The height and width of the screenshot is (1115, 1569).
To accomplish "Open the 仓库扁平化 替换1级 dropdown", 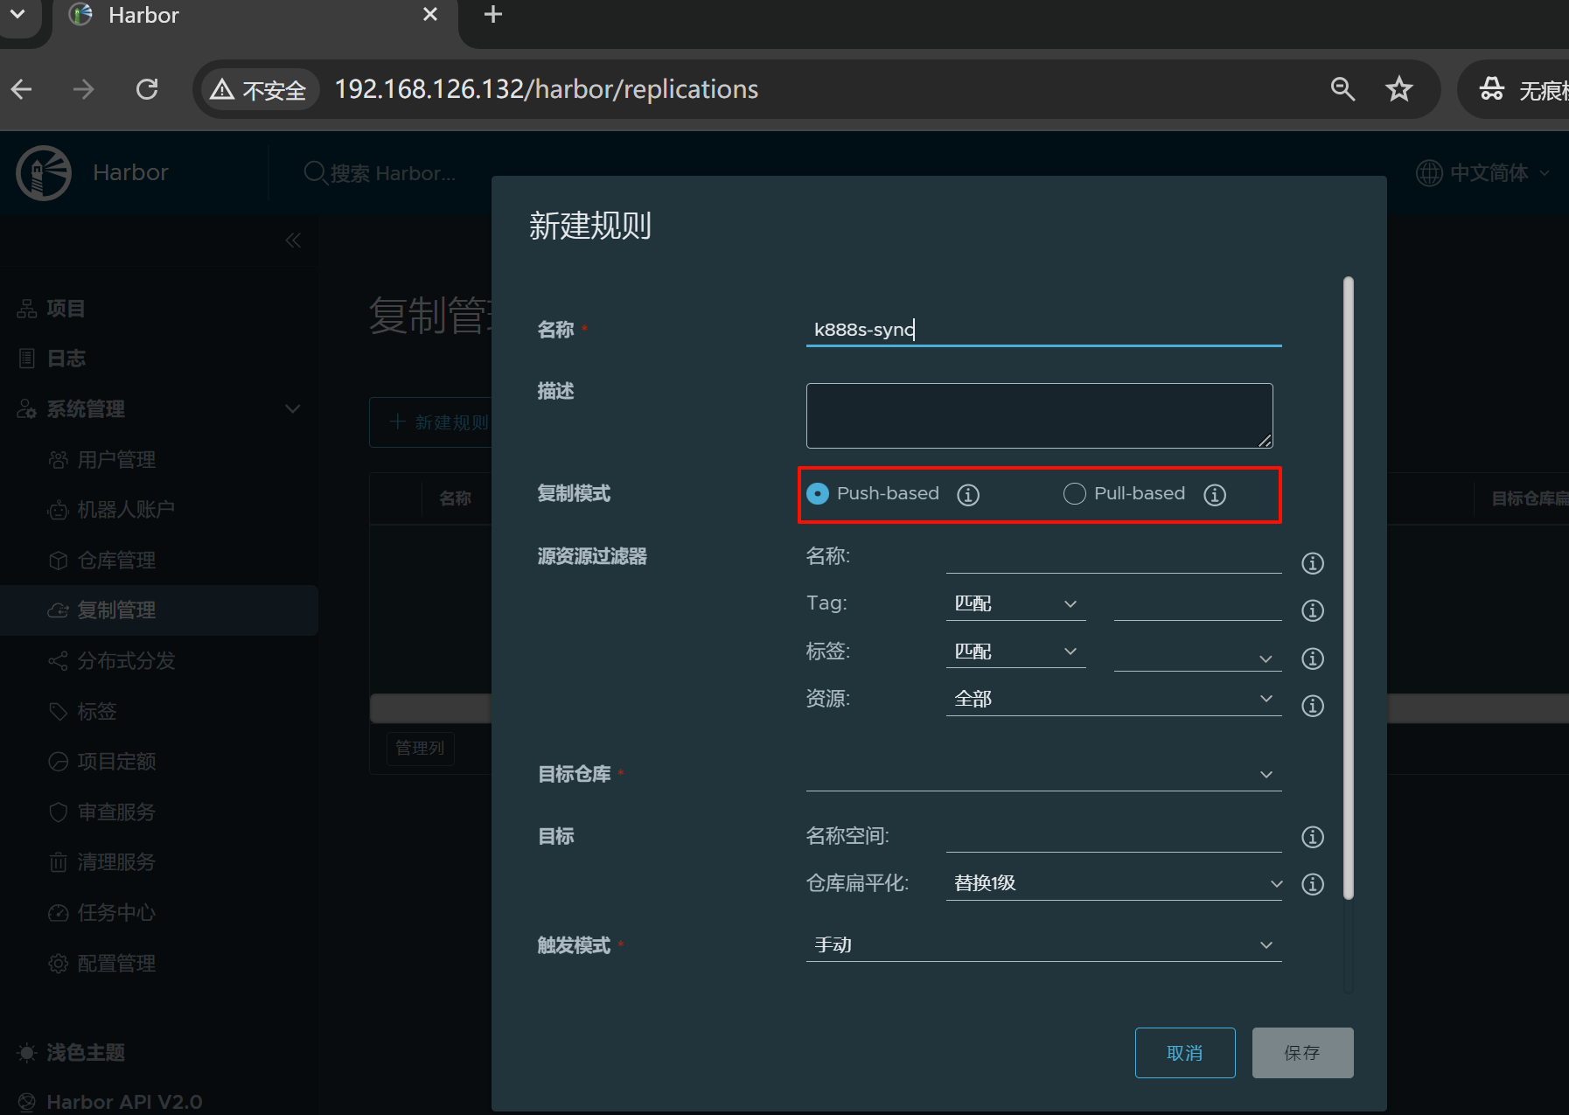I will [x=1112, y=883].
